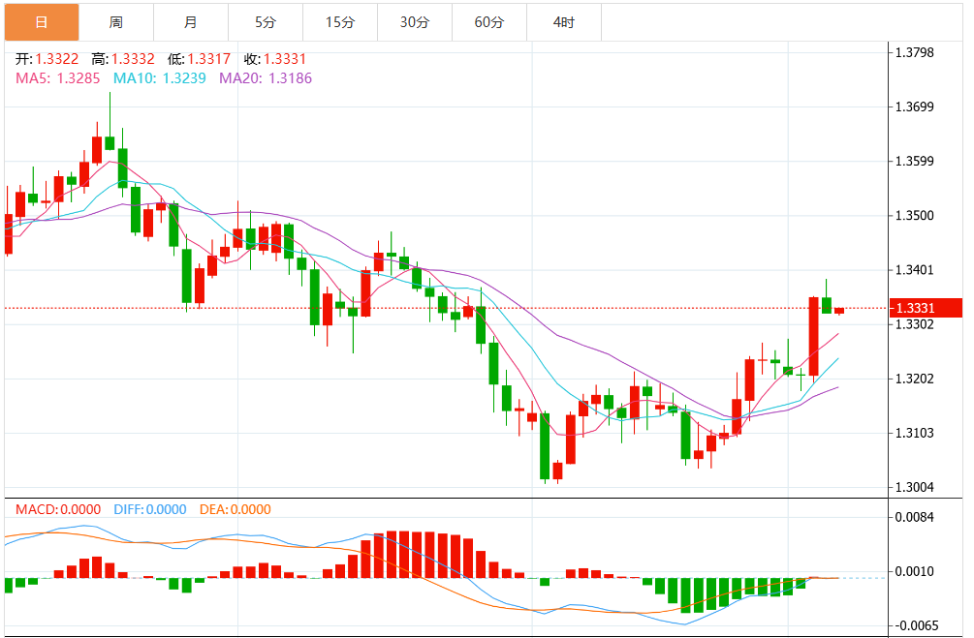Viewport: 974px width, 638px height.
Task: Select the 周 weekly timeframe tab
Action: 115,21
